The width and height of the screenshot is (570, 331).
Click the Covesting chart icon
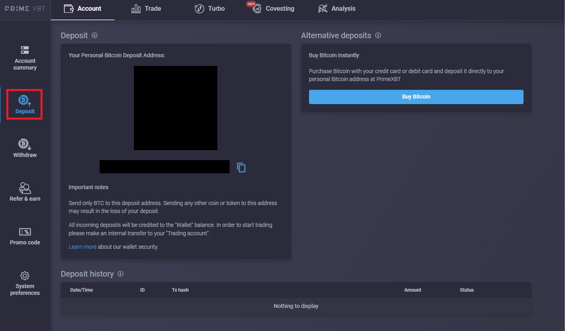click(x=257, y=9)
